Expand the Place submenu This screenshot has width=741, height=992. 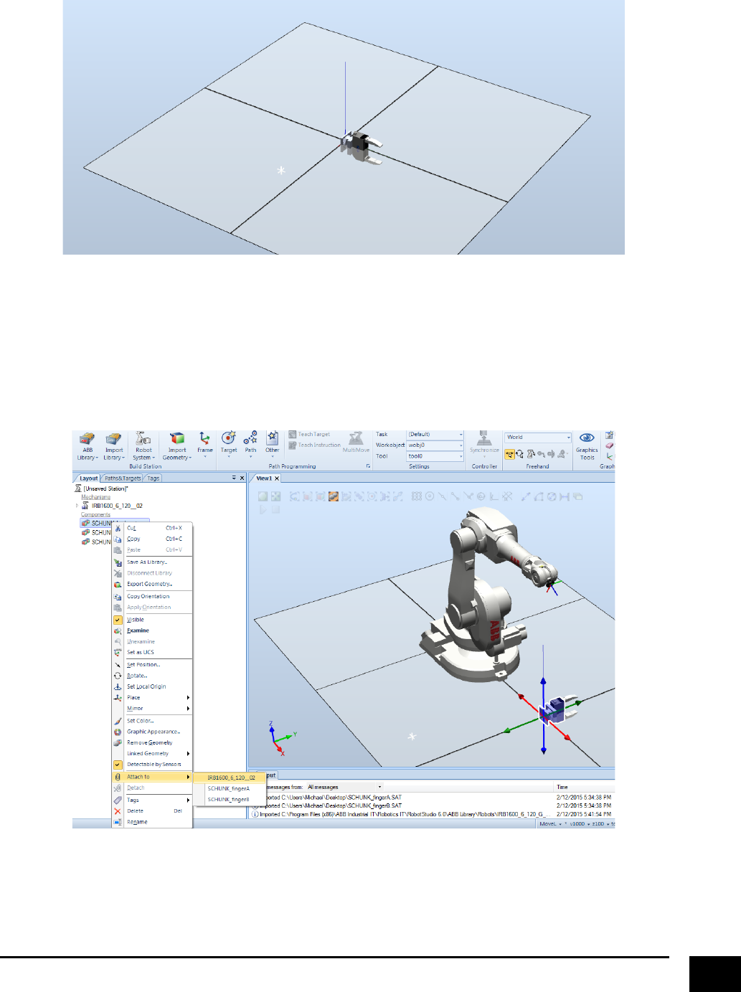point(152,697)
